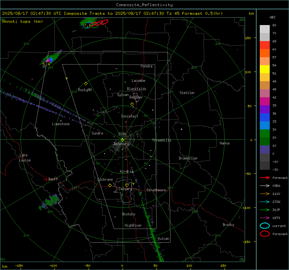
Task: Click the yellow diamond marker near RockyMH
Action: tap(86, 84)
